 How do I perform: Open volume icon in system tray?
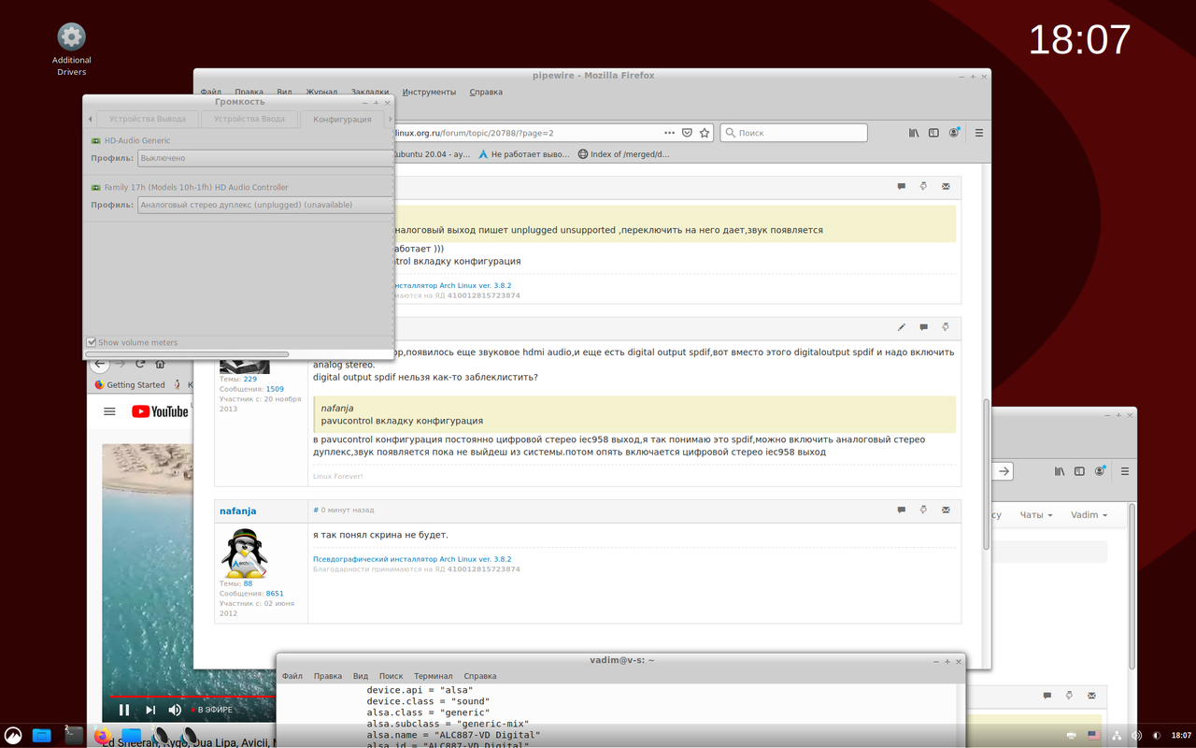(x=1136, y=735)
